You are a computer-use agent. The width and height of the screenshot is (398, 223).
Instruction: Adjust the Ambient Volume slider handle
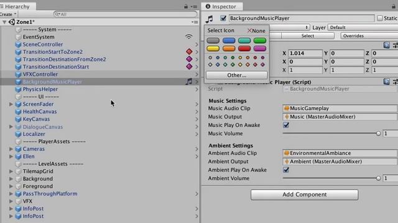tap(378, 178)
